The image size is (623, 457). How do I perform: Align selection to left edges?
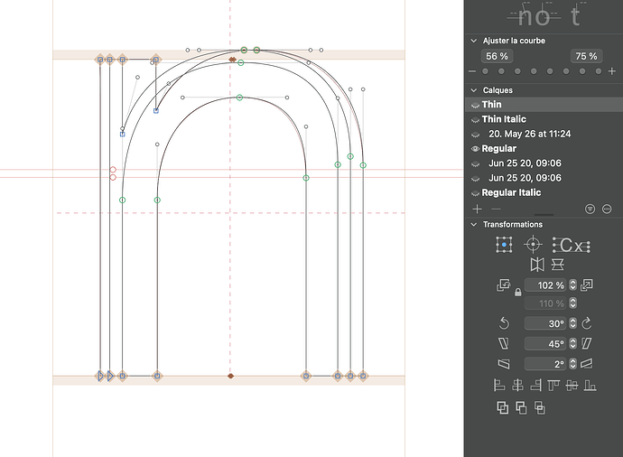tap(499, 385)
